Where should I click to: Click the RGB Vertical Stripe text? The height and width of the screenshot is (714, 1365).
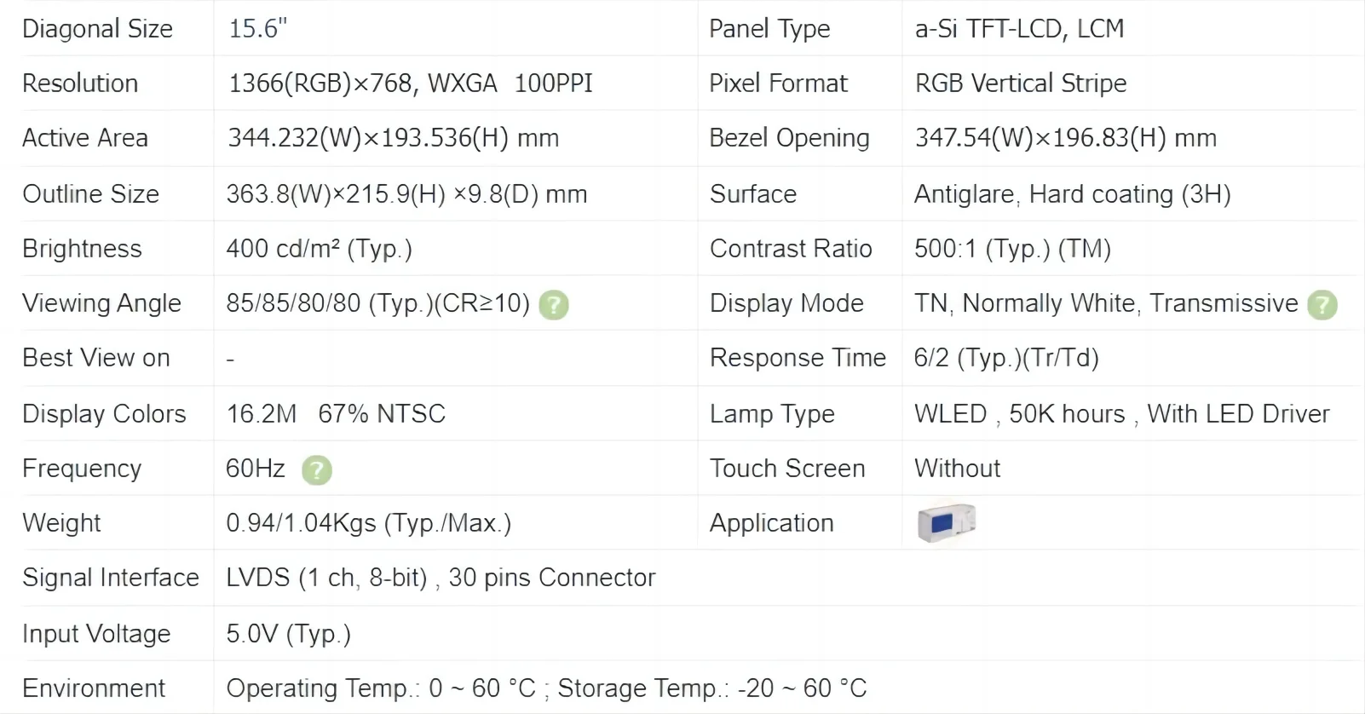(1020, 83)
